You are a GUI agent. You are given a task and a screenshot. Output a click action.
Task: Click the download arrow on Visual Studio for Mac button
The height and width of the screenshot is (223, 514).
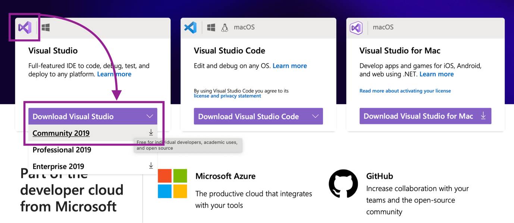coord(483,116)
